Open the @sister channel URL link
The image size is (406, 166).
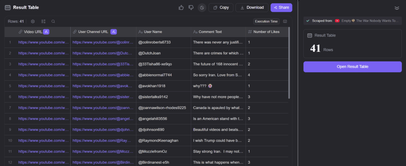[103, 97]
